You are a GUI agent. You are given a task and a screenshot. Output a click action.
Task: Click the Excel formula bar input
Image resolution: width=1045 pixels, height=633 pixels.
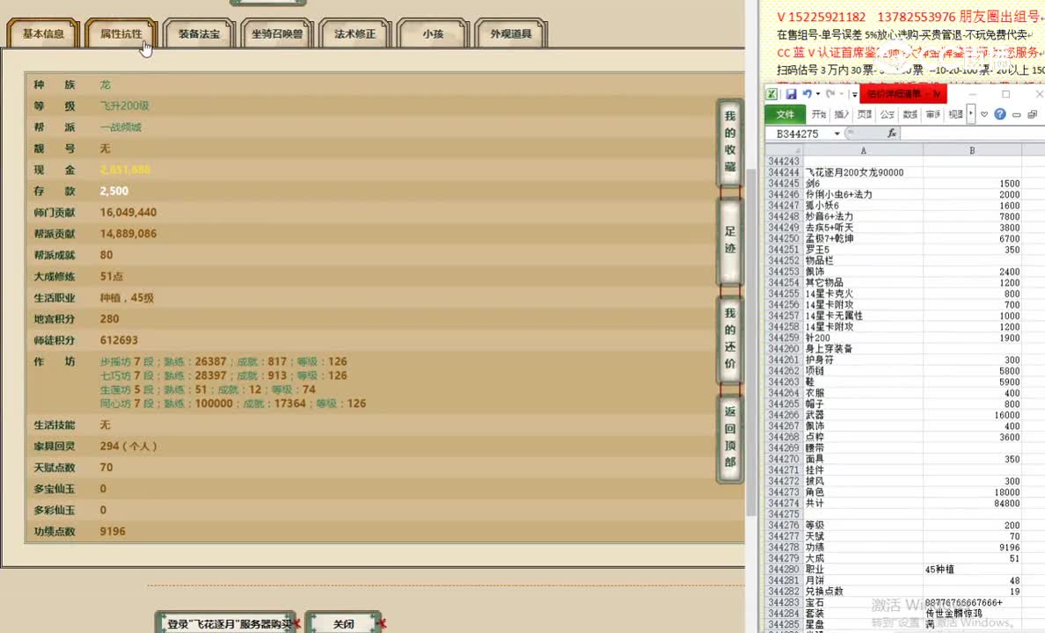972,134
